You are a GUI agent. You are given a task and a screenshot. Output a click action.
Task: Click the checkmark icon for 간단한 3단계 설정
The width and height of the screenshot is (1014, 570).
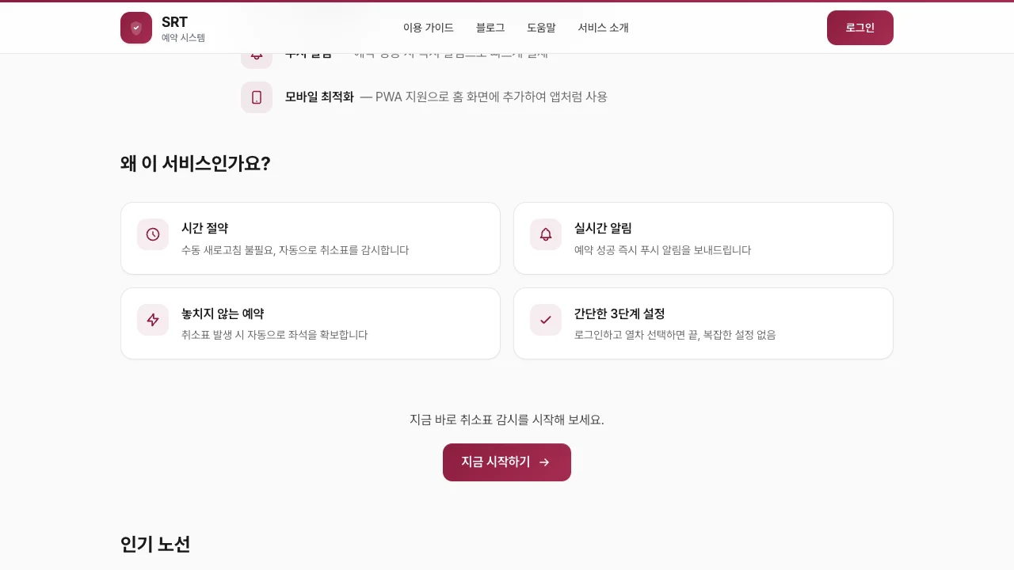pyautogui.click(x=546, y=320)
